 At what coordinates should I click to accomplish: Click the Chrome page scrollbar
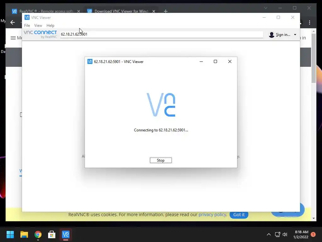coord(314,59)
